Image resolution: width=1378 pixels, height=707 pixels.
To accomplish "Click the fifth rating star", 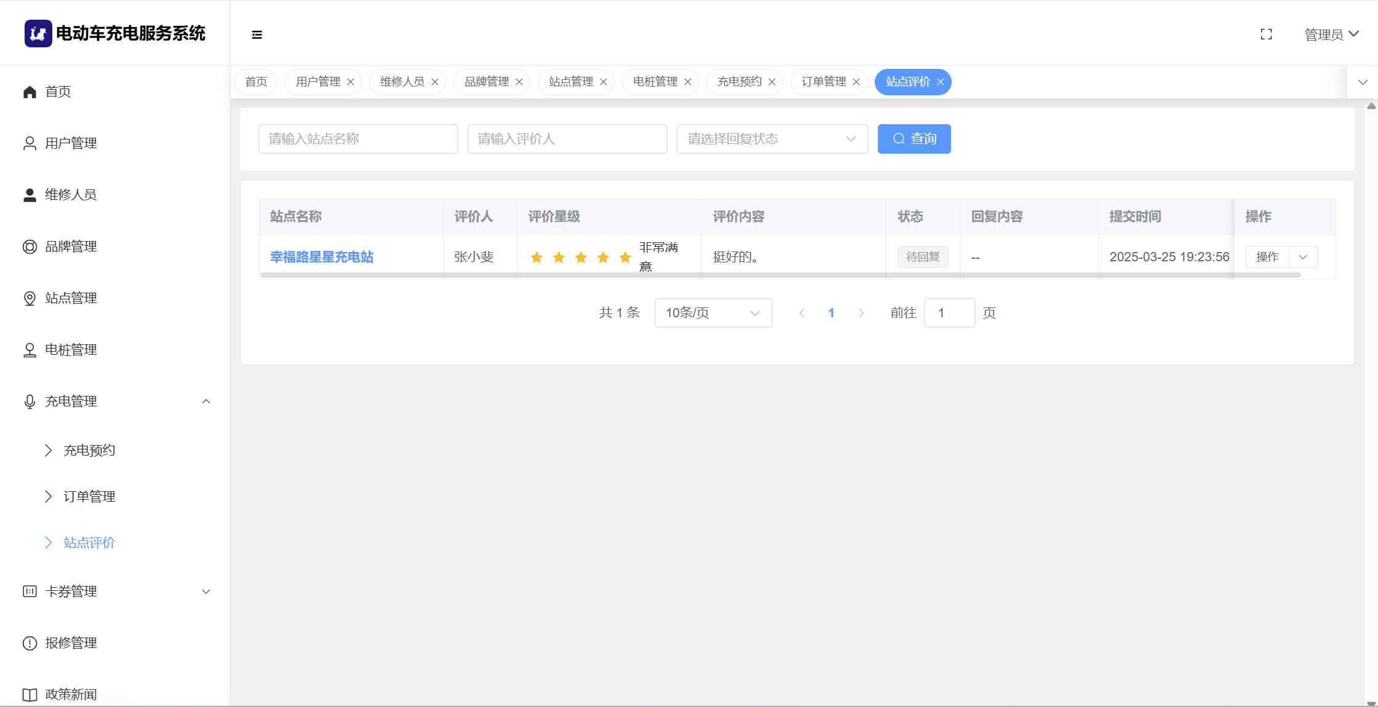I will pyautogui.click(x=625, y=257).
